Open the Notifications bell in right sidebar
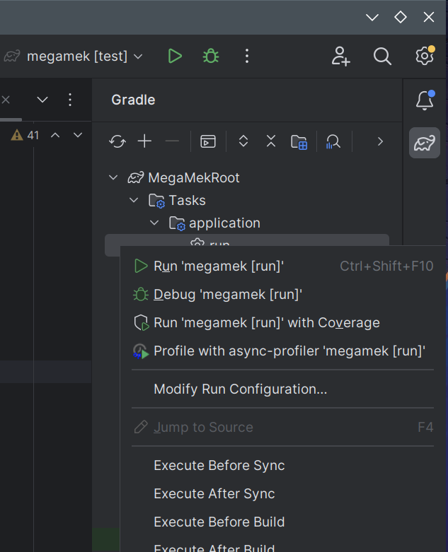The image size is (448, 552). point(425,100)
